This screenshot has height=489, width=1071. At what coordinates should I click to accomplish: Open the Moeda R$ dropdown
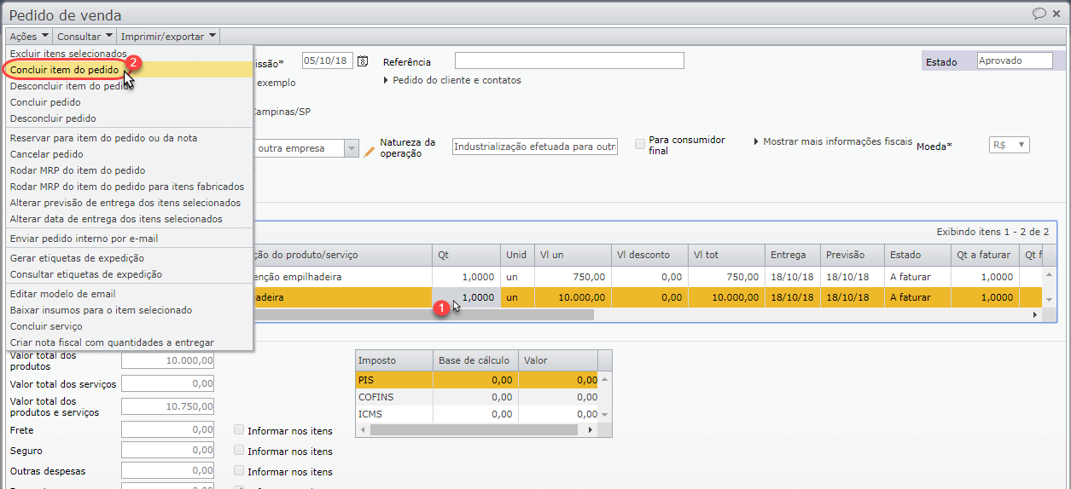coord(1010,146)
